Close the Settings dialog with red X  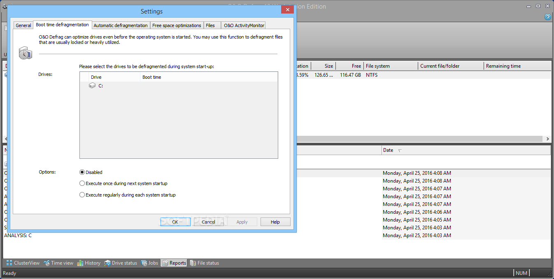[287, 10]
